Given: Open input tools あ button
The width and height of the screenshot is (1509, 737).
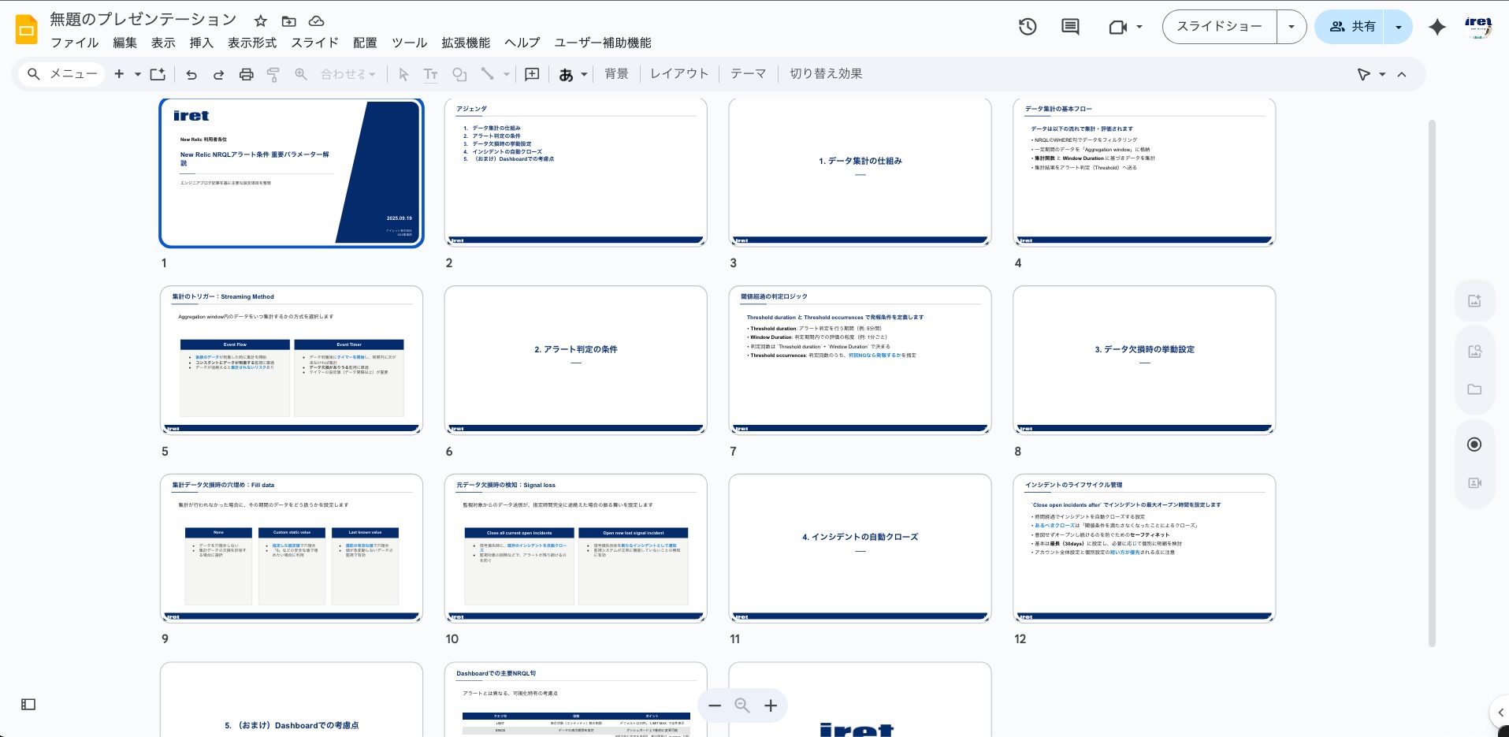Looking at the screenshot, I should pos(566,75).
